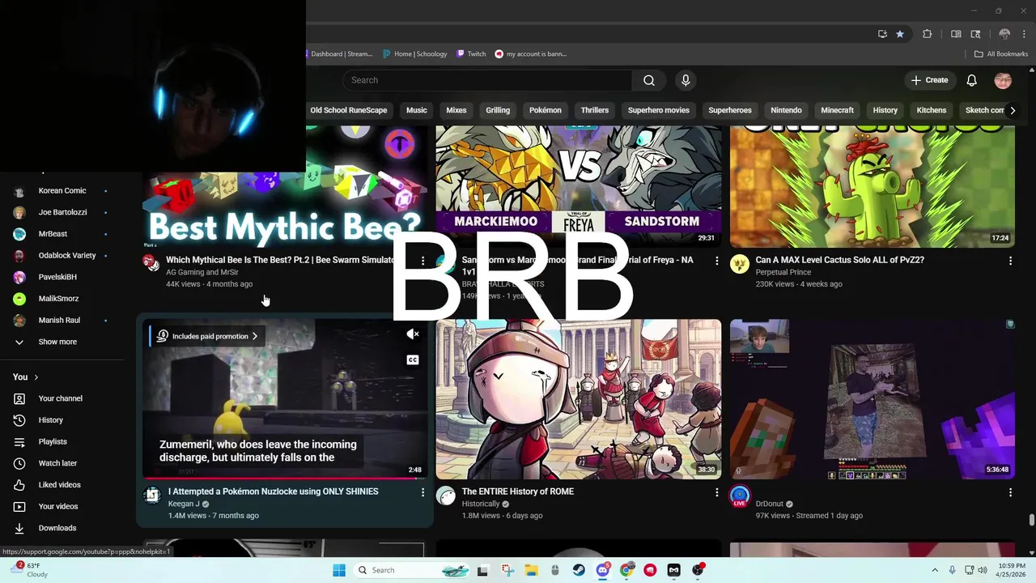Open YouTube notifications bell
This screenshot has width=1036, height=583.
(x=971, y=80)
